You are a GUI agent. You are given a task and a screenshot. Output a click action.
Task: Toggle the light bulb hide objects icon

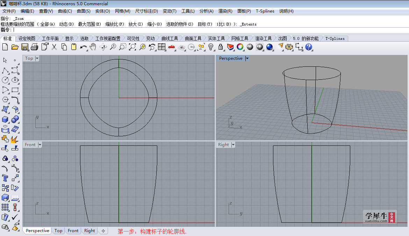click(x=211, y=47)
